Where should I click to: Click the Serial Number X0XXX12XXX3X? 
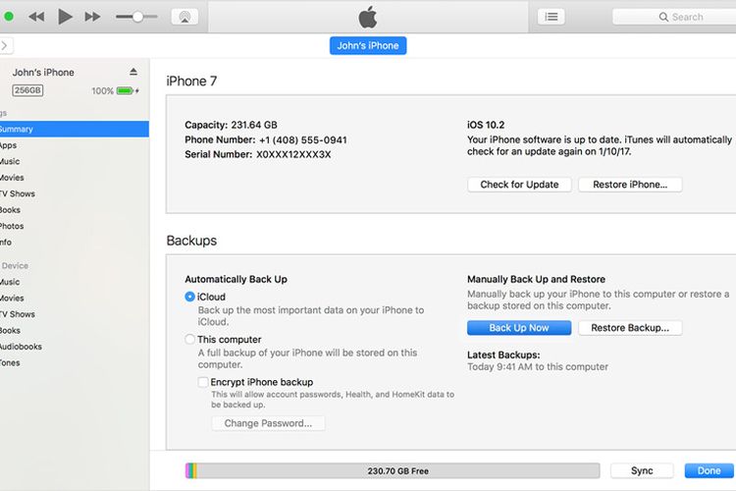pos(258,154)
